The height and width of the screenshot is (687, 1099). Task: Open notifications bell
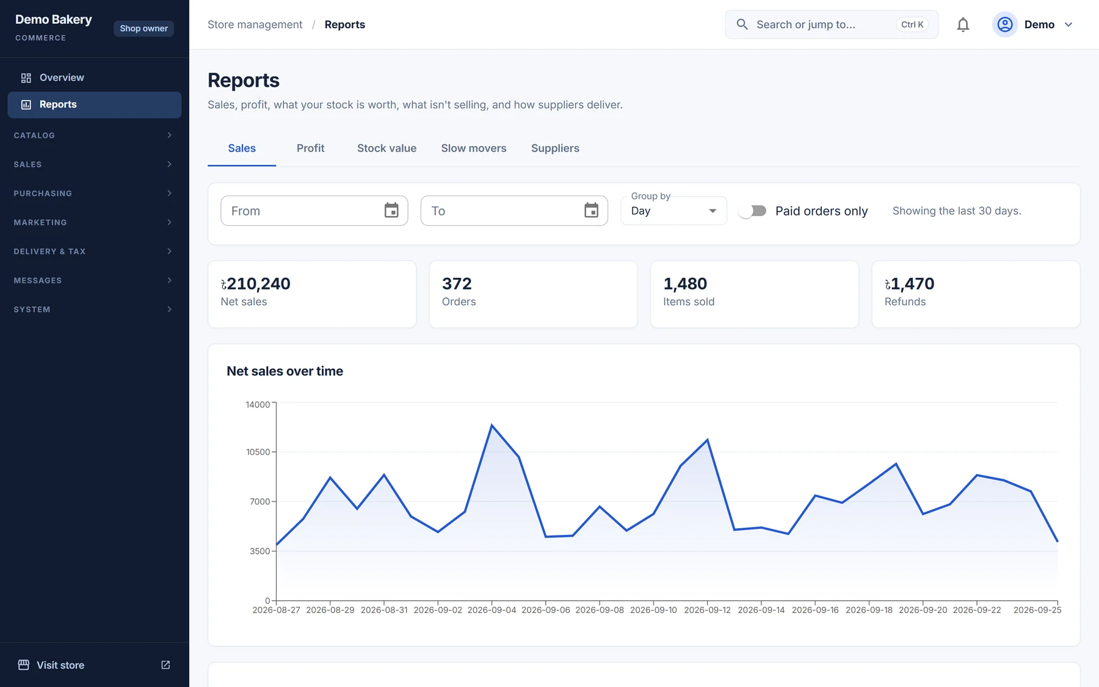(x=963, y=24)
